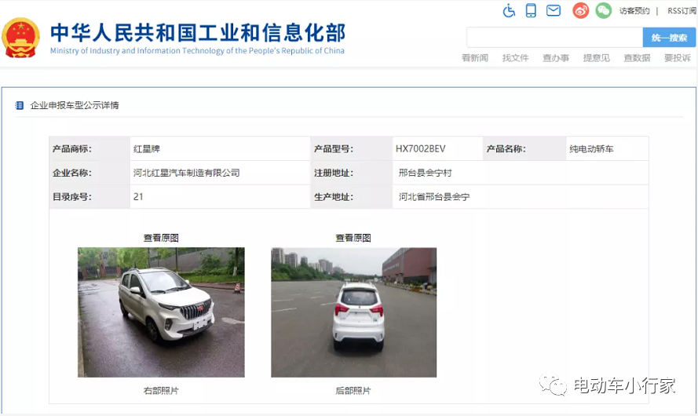
Task: Select the 企业申报车型公示详情 heading
Action: (75, 105)
